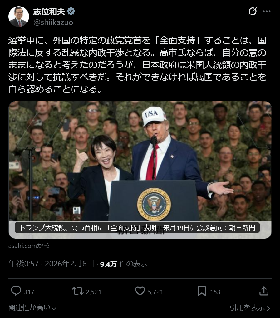280x318 pixels.
Task: Bookmark the post with the bookmark icon
Action: tap(202, 291)
